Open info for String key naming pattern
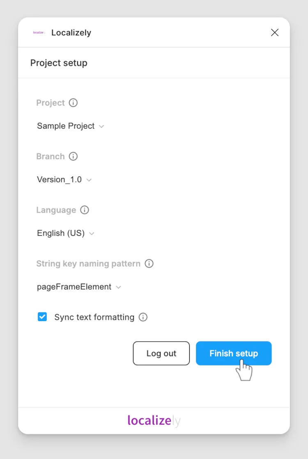Viewport: 308px width, 459px height. pyautogui.click(x=149, y=264)
